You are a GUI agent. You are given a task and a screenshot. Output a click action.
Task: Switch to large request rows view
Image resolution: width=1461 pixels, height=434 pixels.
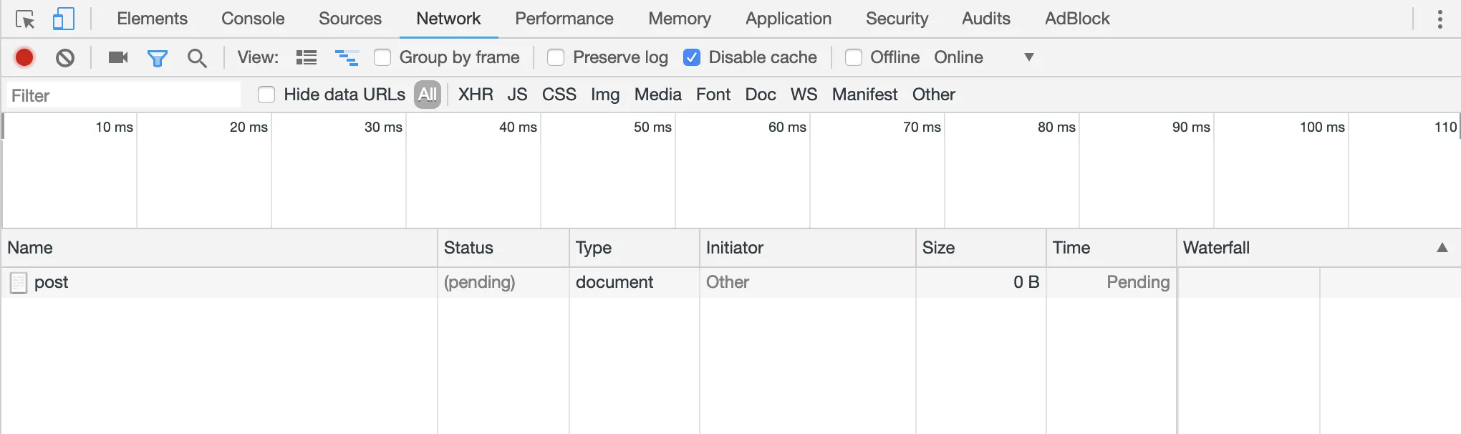pyautogui.click(x=307, y=57)
